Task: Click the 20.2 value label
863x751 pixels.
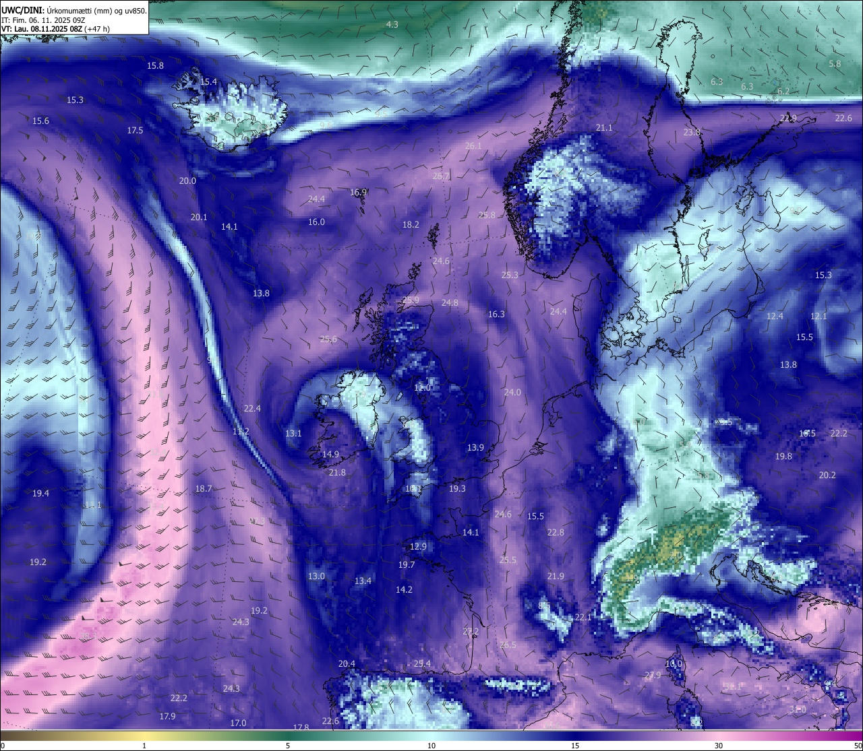Action: [827, 475]
